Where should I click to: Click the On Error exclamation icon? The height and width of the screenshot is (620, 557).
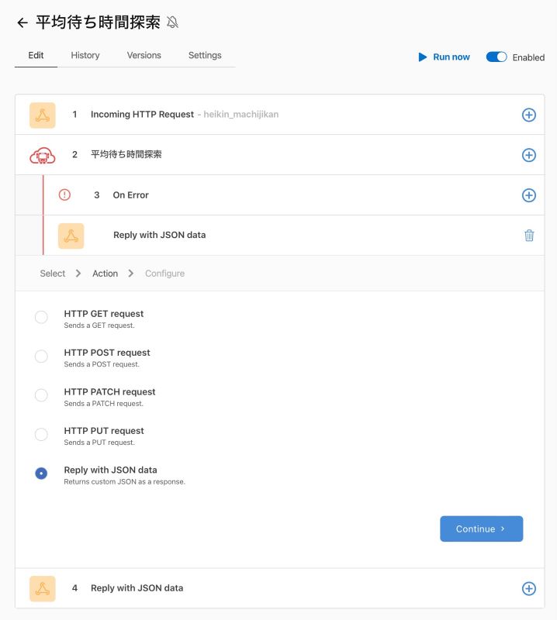tap(64, 195)
